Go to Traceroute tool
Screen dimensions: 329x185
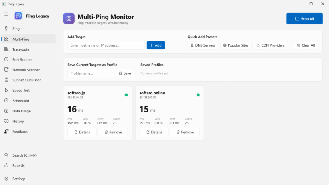28,49
